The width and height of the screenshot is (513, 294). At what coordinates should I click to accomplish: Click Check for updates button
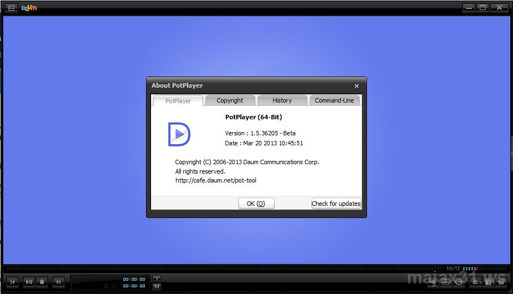coord(336,204)
